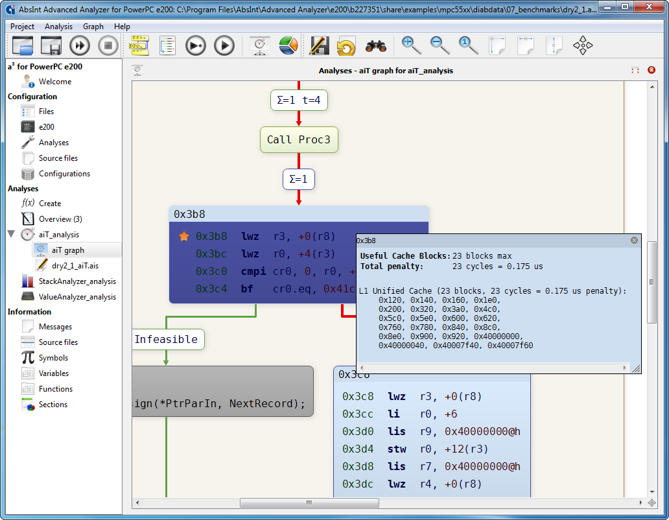Click the pencil and floppy disk icon

[x=319, y=45]
